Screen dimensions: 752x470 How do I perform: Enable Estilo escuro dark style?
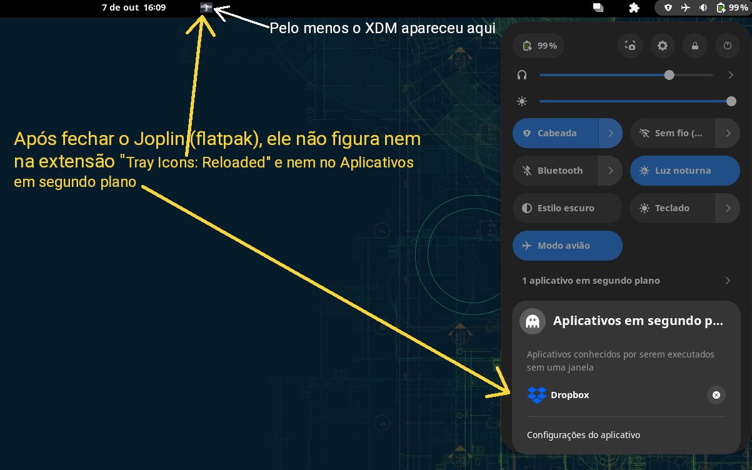tap(567, 208)
